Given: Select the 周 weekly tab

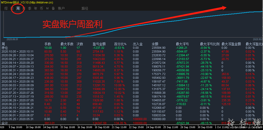Looking at the screenshot, I should [18, 8].
